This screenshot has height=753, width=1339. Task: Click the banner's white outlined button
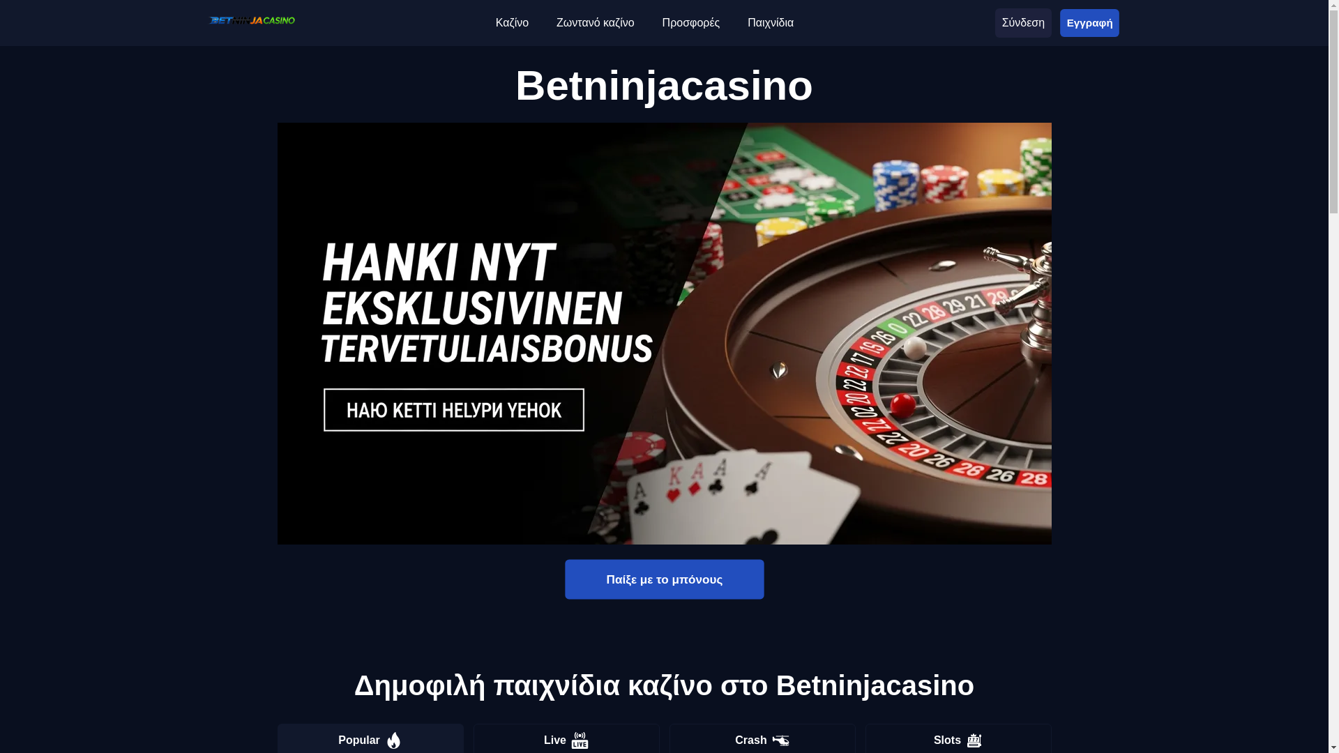pyautogui.click(x=454, y=410)
